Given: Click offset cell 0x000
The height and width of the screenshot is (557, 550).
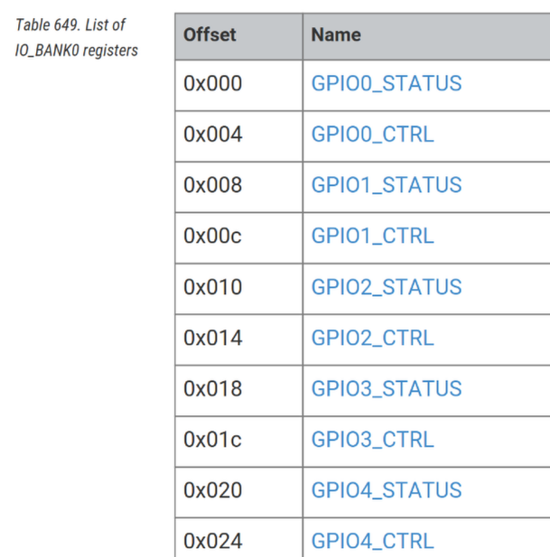Looking at the screenshot, I should click(x=212, y=84).
